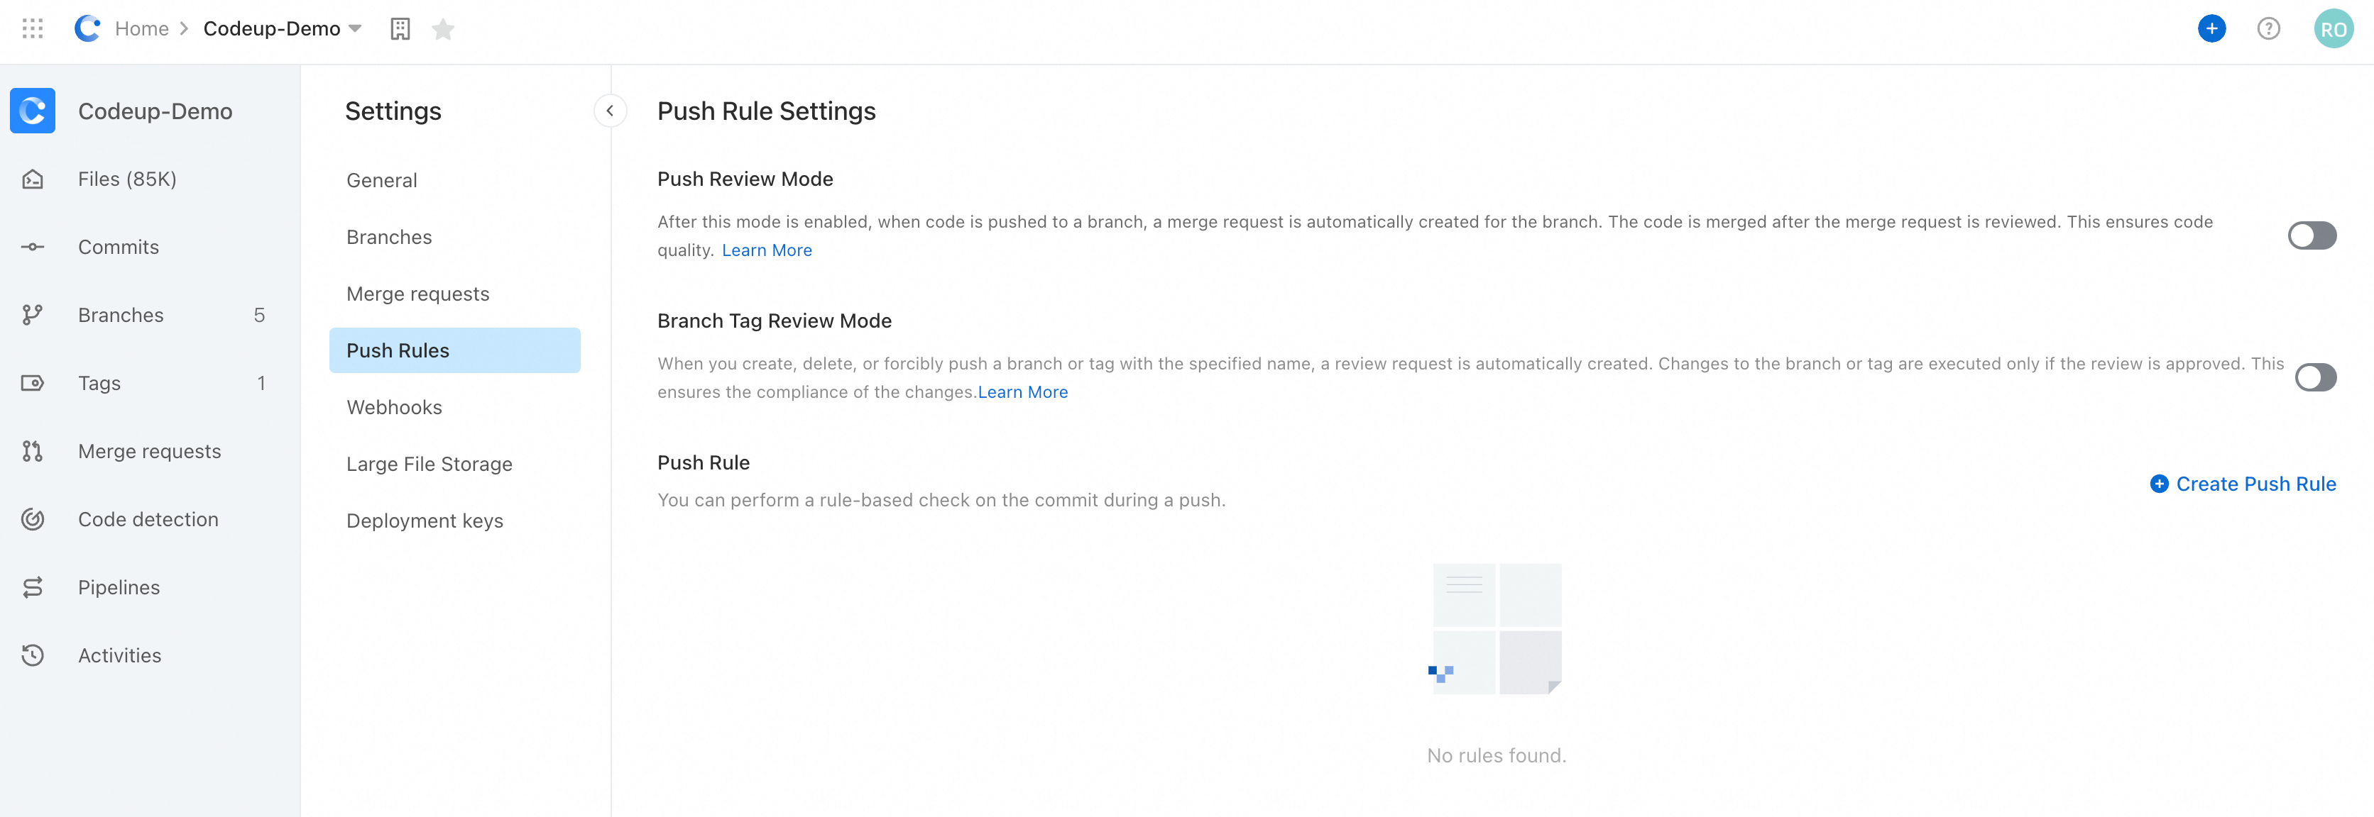Click the blue plus create icon

pyautogui.click(x=2211, y=28)
